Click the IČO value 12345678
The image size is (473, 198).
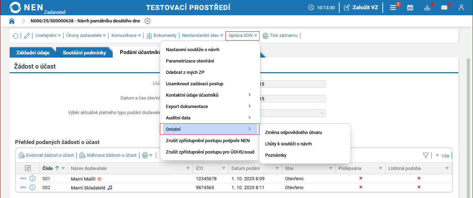click(x=206, y=179)
